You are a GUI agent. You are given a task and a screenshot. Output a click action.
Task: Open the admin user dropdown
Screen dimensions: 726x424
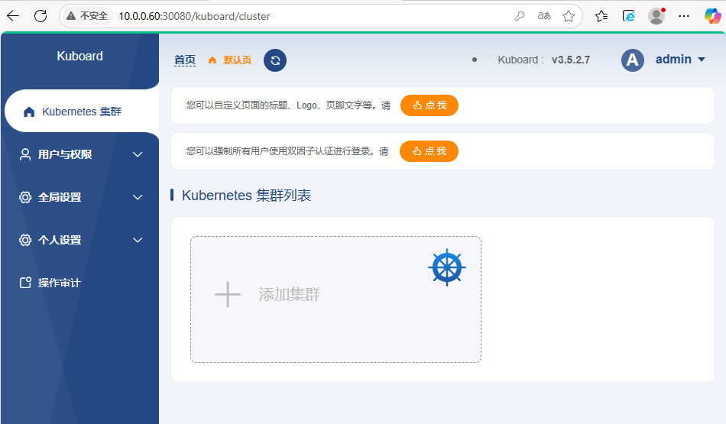(680, 60)
